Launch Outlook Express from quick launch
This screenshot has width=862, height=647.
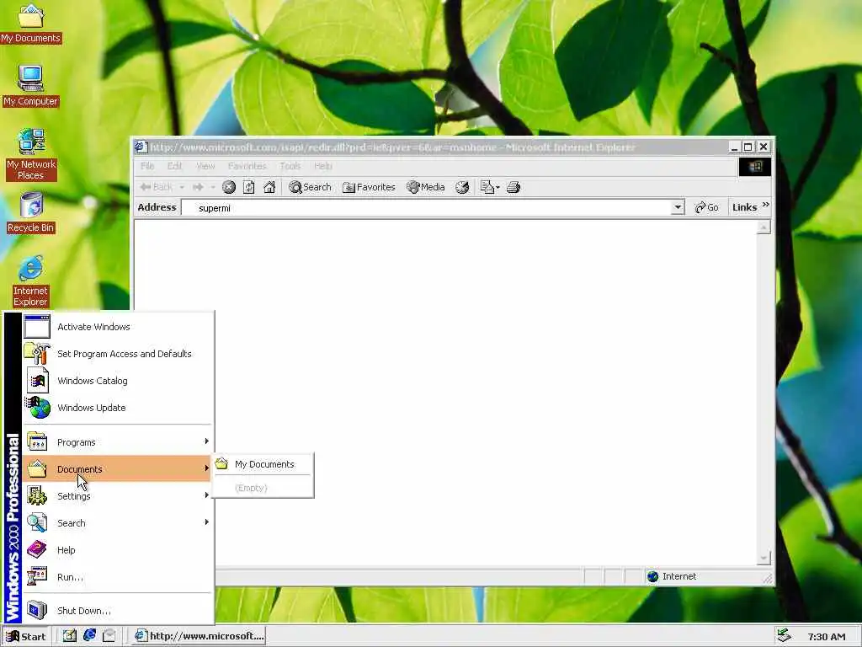coord(109,636)
